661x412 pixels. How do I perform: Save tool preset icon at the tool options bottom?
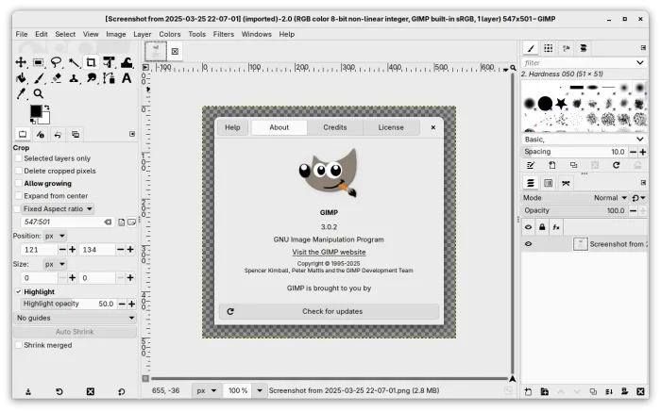(x=28, y=392)
